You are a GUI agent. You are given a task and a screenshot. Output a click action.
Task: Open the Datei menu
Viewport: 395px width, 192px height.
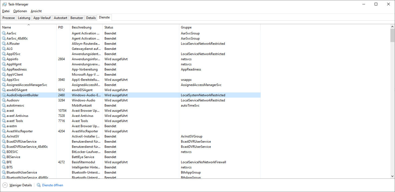coord(6,11)
